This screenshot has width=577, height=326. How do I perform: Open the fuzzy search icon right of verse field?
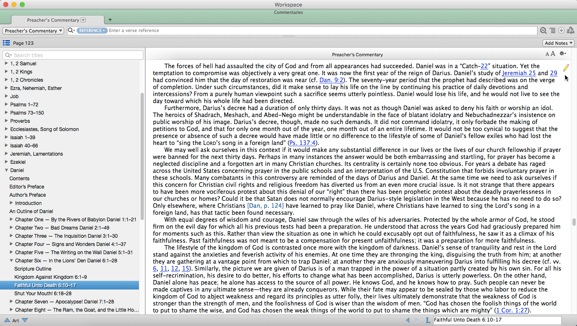tap(543, 30)
